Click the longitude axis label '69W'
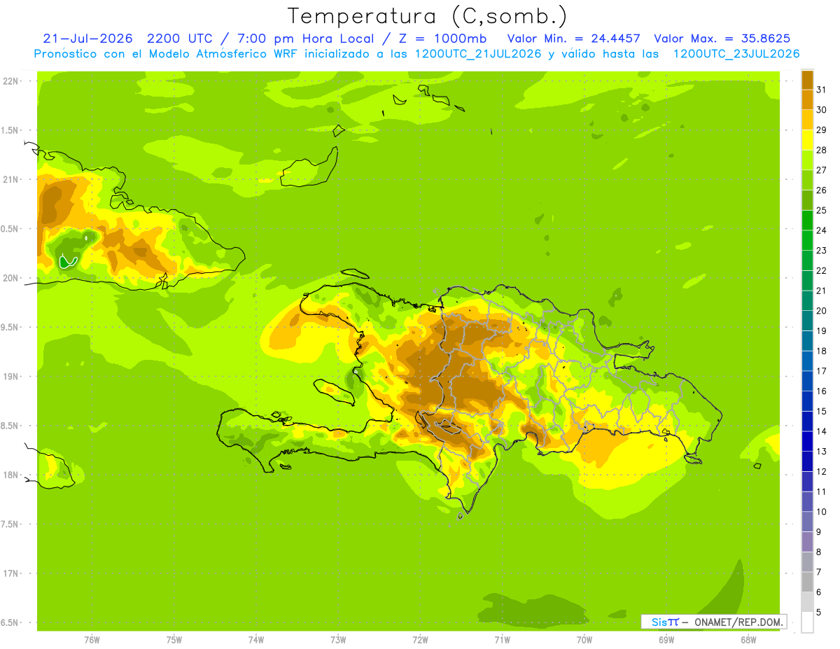The height and width of the screenshot is (649, 840). click(x=666, y=640)
